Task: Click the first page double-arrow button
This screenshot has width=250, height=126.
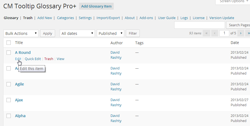Action: tap(206, 33)
